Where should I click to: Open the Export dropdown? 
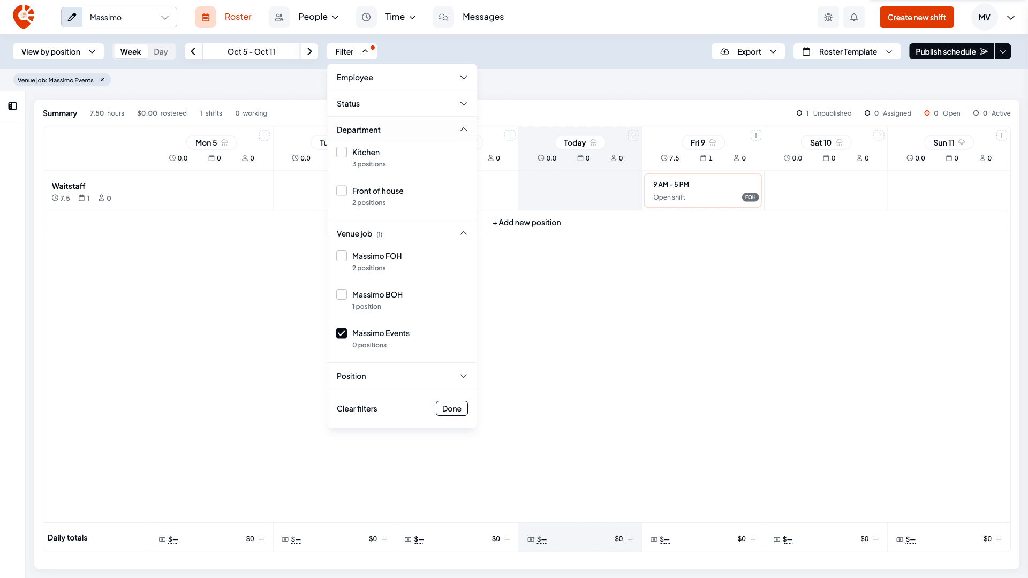(x=748, y=51)
